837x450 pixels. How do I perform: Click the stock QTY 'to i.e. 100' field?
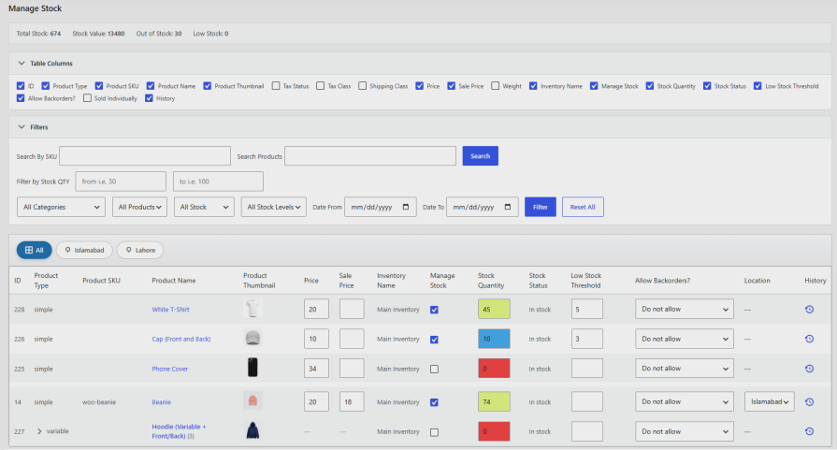point(218,181)
